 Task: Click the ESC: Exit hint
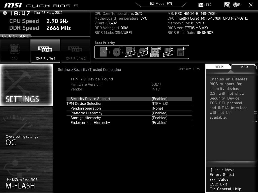(218, 184)
